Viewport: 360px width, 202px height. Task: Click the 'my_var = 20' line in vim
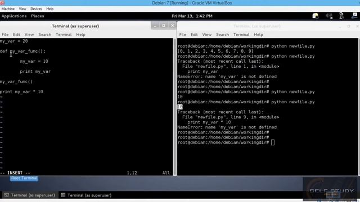tap(13, 41)
